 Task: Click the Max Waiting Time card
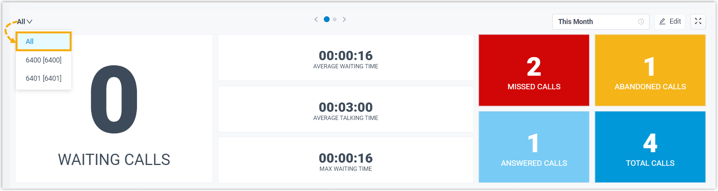point(346,160)
